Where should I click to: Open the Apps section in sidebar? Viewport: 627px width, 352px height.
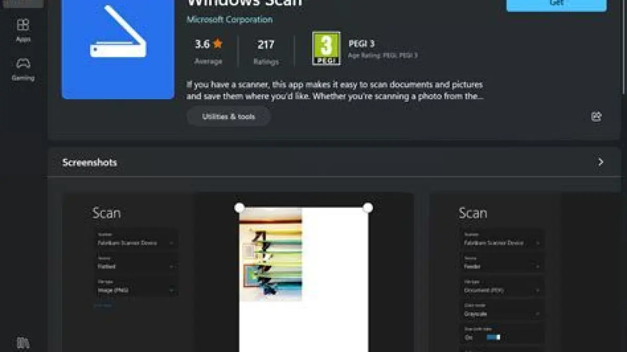23,30
